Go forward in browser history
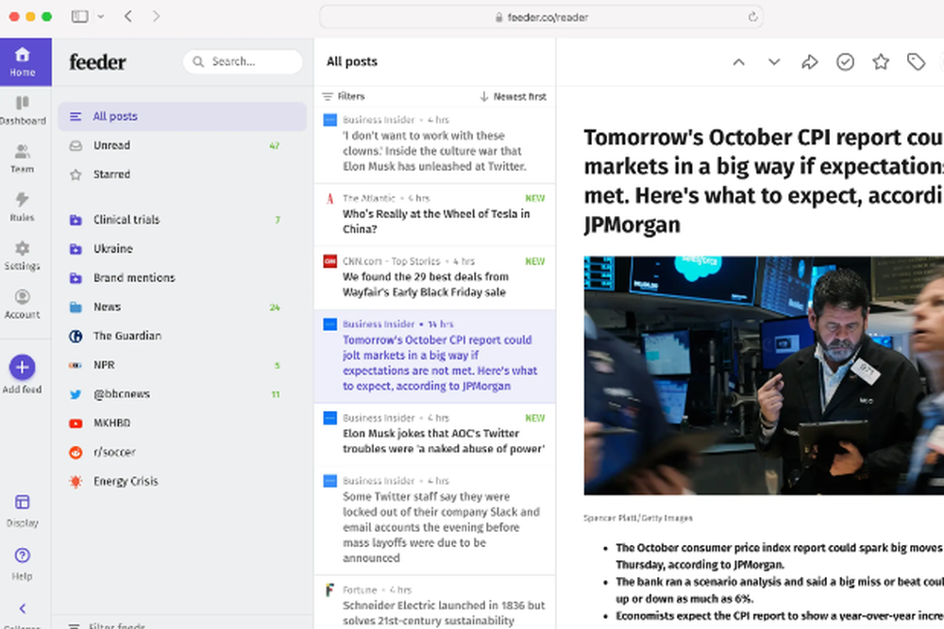 coord(156,16)
